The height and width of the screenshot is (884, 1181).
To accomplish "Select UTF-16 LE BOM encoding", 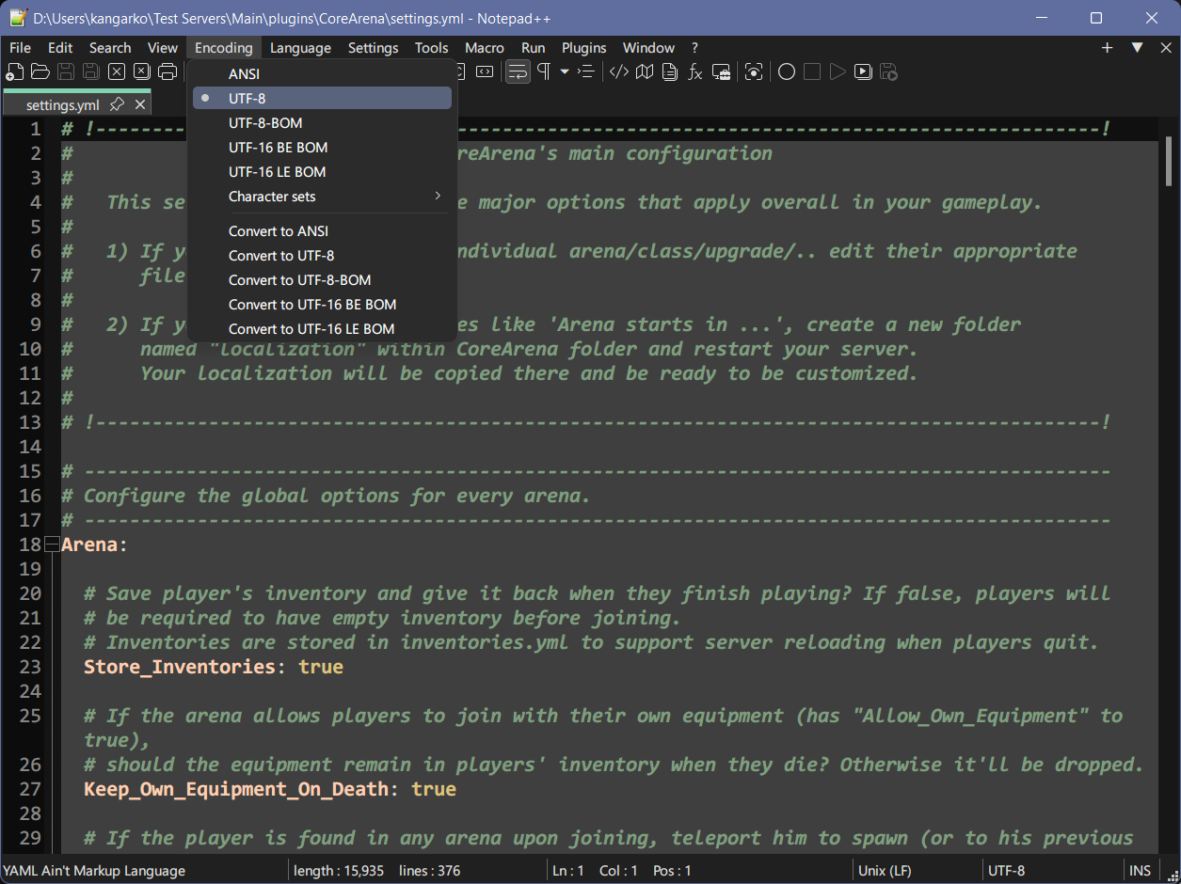I will [x=322, y=171].
